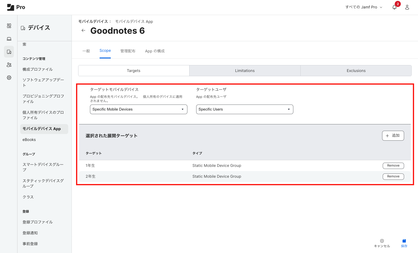
Task: Open eBooks in sidebar
Action: coord(29,140)
